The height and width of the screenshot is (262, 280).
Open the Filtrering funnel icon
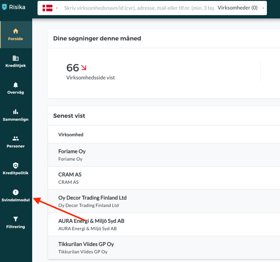[x=15, y=219]
